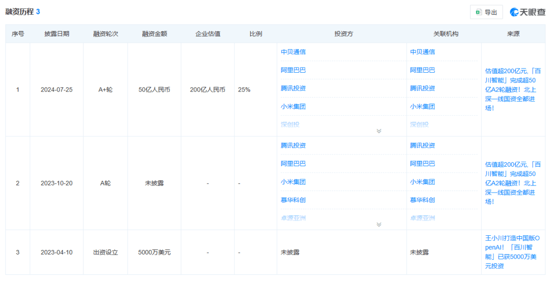Open 中贝通信 in the 关联机构 column
Screen dimensions: 550x281
pyautogui.click(x=423, y=52)
